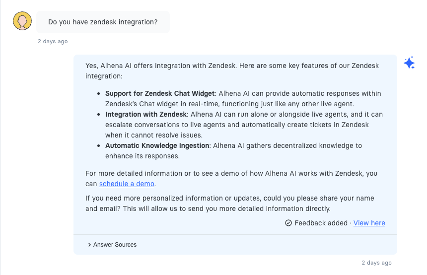Click the first bullet point marker

coord(99,93)
